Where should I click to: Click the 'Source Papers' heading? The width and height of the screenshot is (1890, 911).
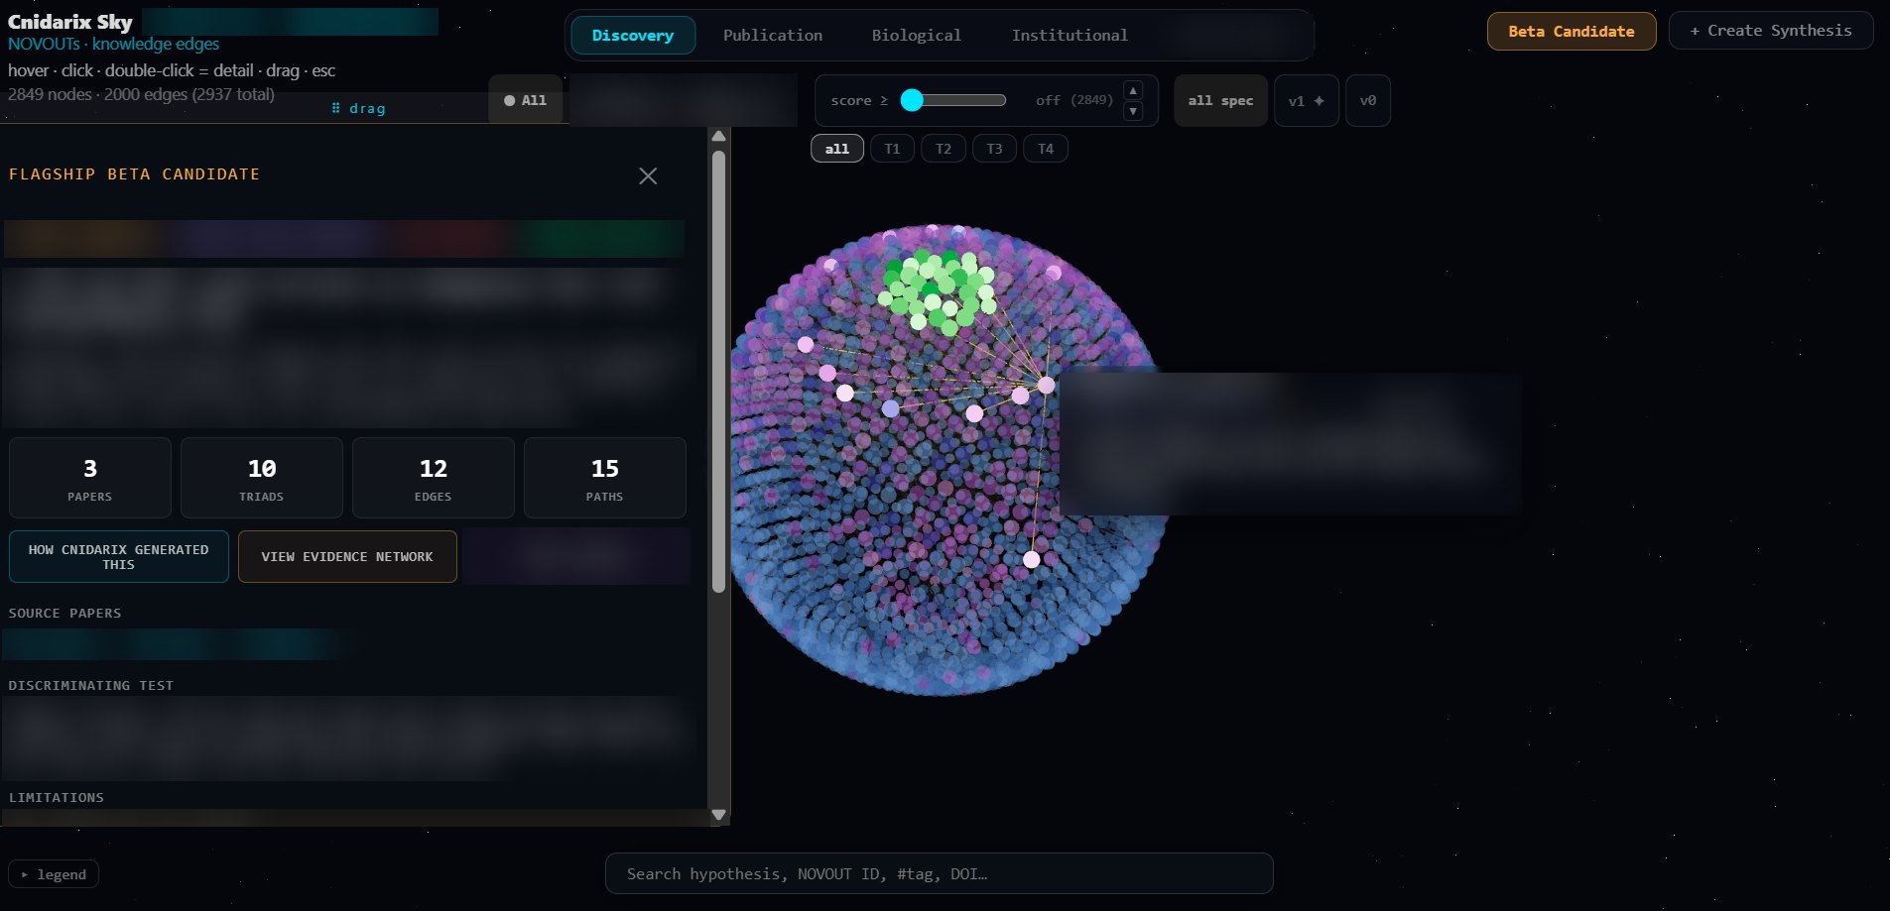[x=64, y=613]
